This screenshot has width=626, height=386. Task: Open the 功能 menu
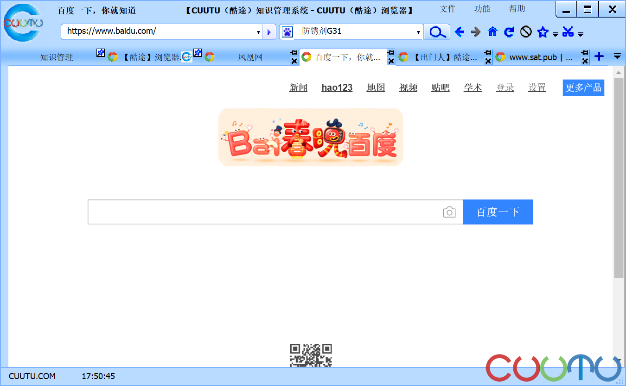(x=482, y=9)
